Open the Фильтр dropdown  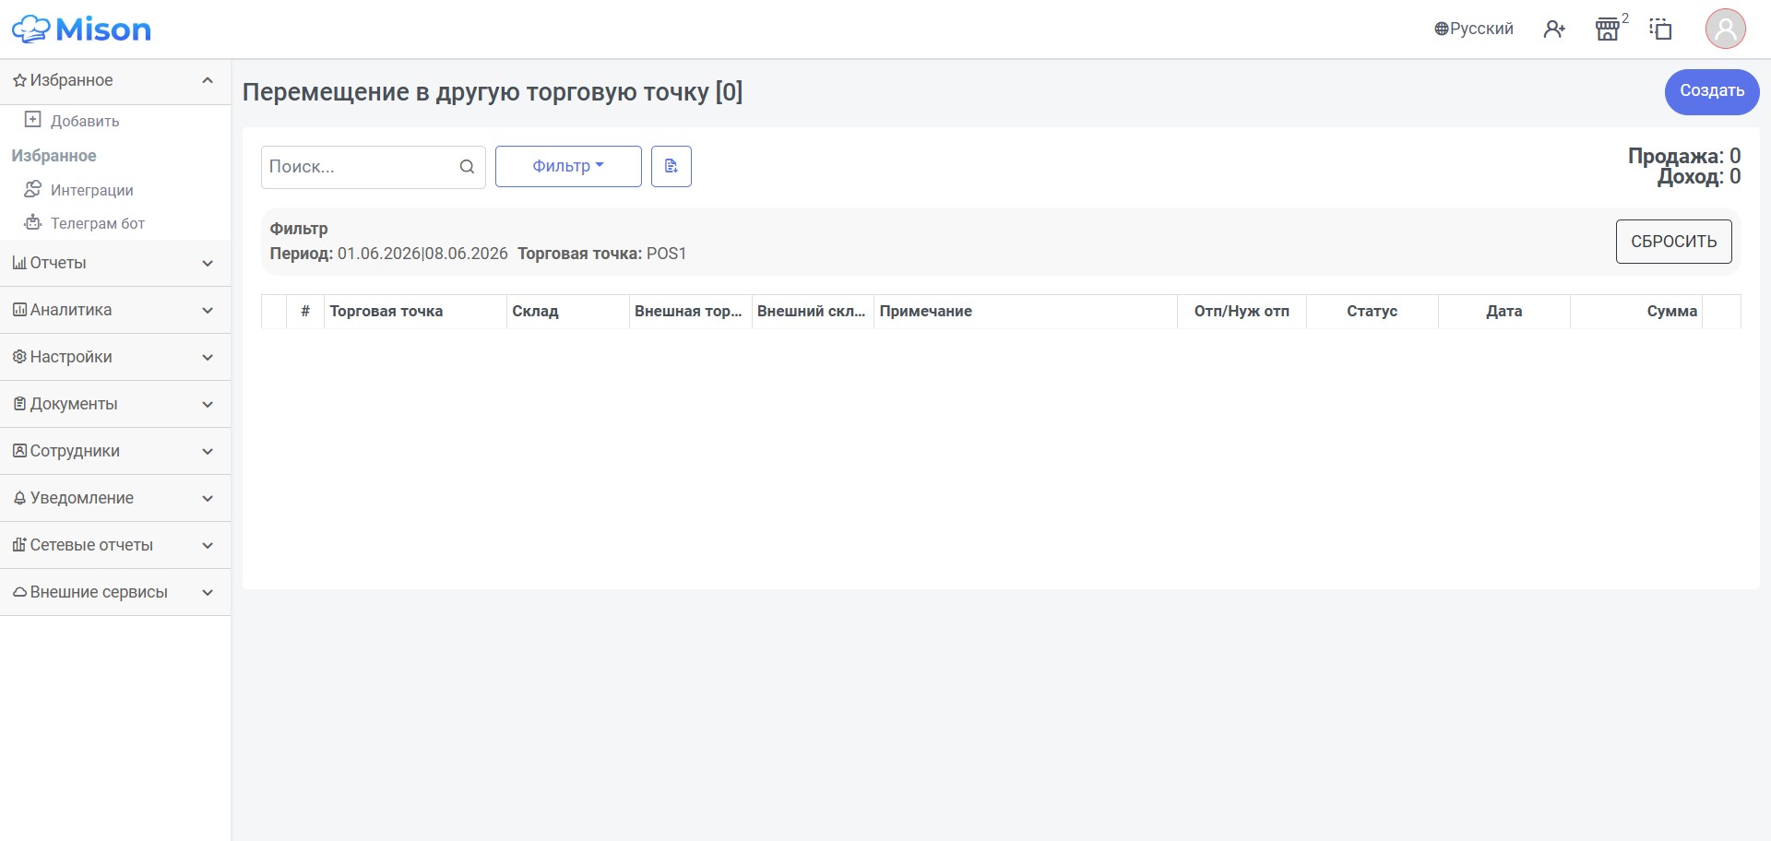(568, 166)
